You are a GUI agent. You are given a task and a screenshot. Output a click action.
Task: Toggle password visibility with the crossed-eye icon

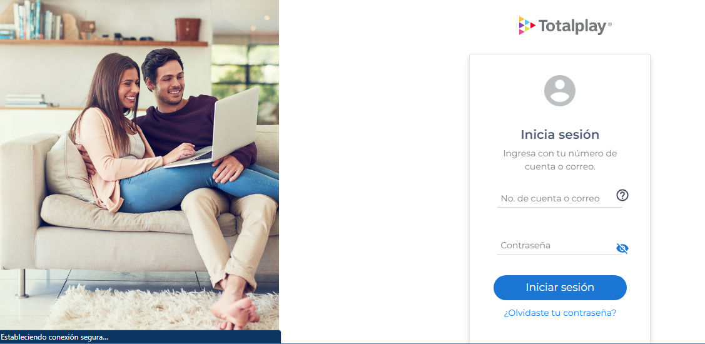[x=622, y=249]
